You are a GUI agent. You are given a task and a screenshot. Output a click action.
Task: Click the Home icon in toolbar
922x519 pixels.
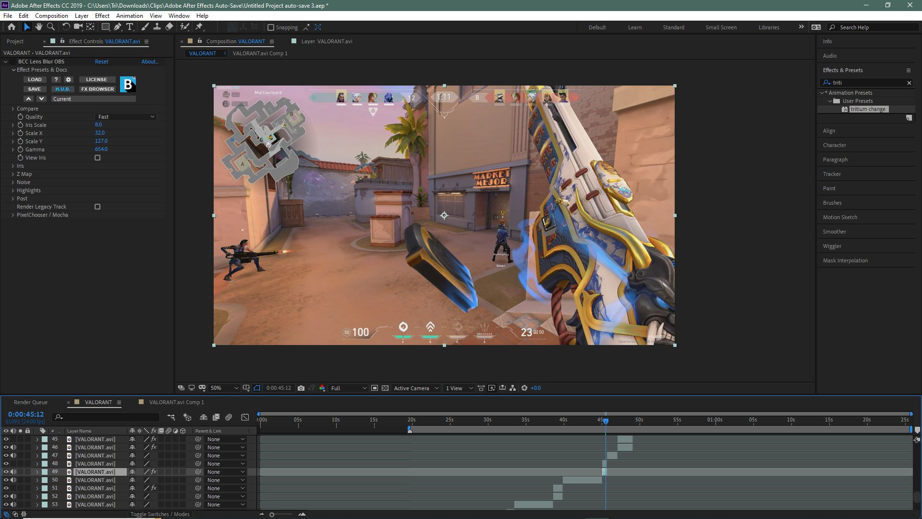[x=11, y=27]
